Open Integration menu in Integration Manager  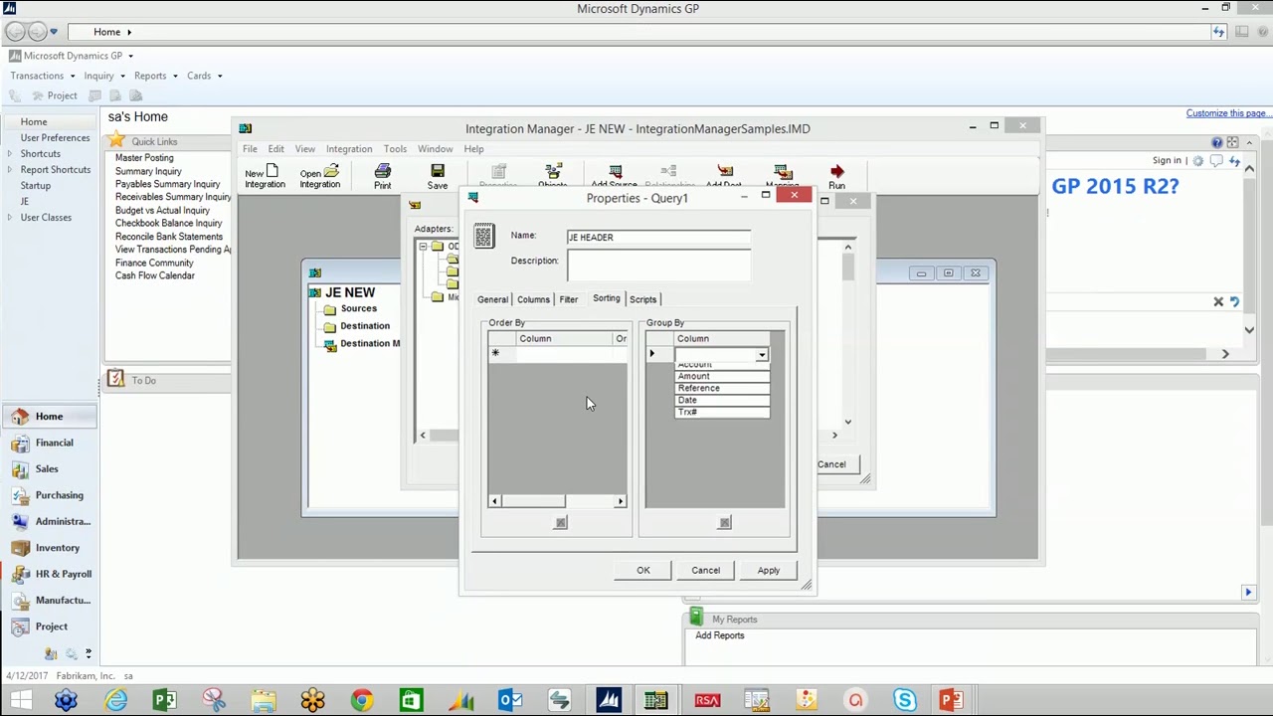click(x=349, y=149)
